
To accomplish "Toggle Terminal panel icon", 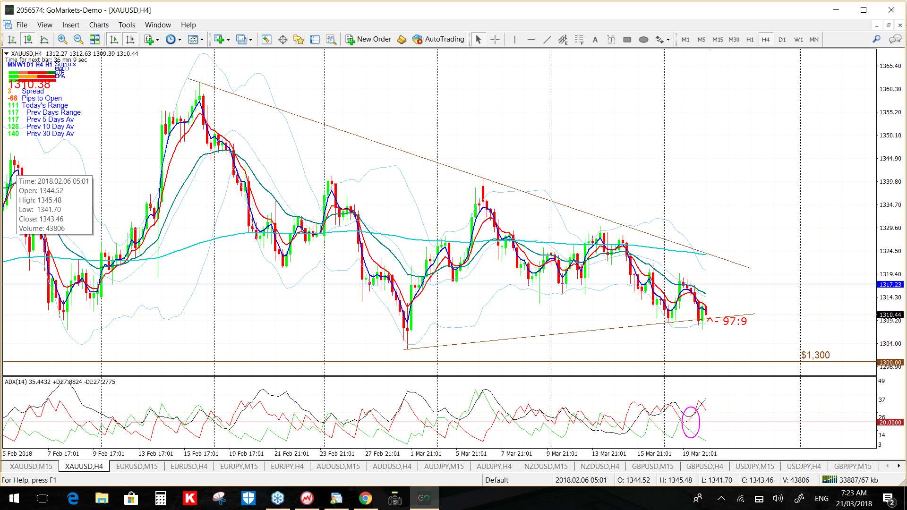I will pyautogui.click(x=315, y=40).
